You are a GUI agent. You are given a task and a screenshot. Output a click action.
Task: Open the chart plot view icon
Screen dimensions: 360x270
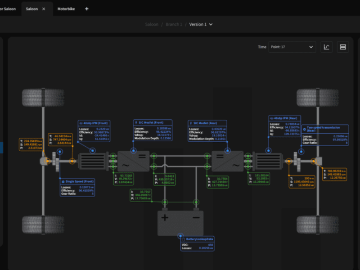[326, 47]
